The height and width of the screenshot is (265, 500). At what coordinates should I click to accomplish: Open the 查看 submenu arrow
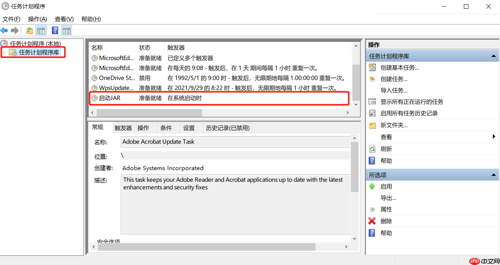tap(494, 137)
